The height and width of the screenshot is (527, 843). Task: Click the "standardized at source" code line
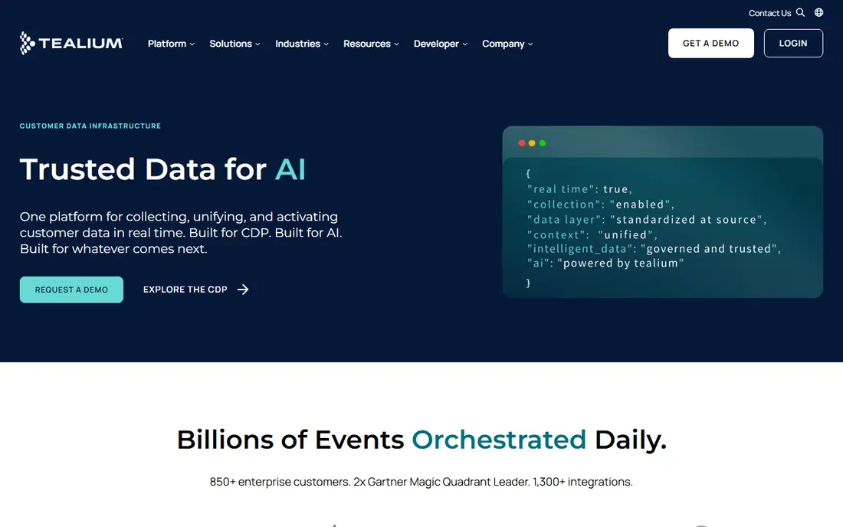pyautogui.click(x=647, y=220)
